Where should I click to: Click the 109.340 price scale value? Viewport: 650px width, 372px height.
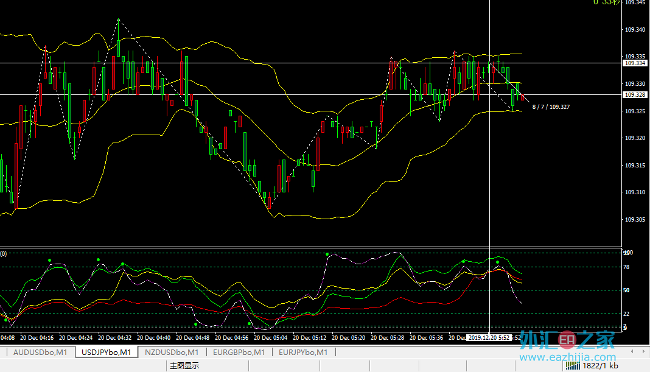tap(635, 29)
